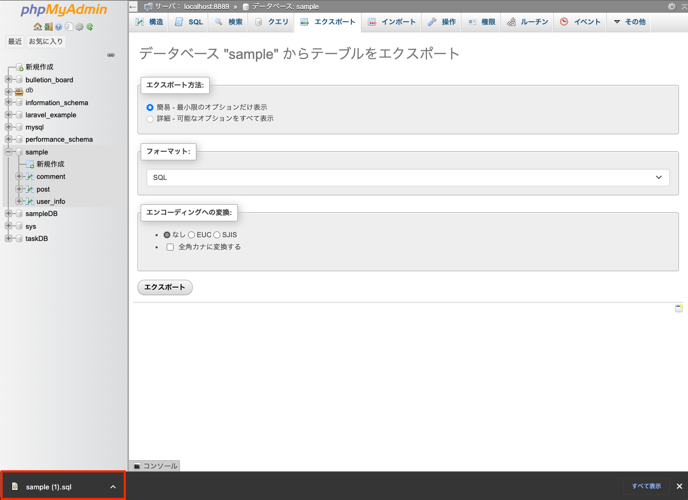Switch to the インポート tab
This screenshot has height=500, width=688.
pos(391,22)
